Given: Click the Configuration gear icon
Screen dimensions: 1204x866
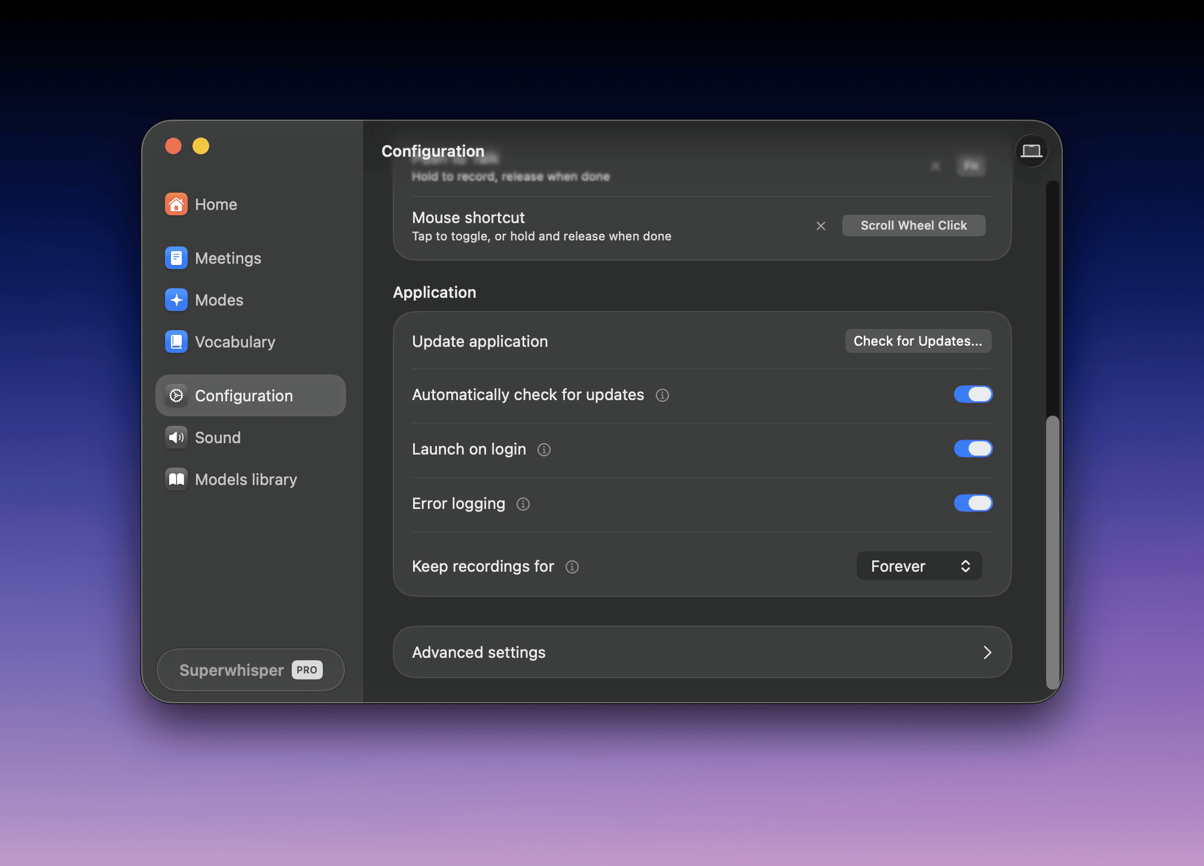Looking at the screenshot, I should click(176, 396).
